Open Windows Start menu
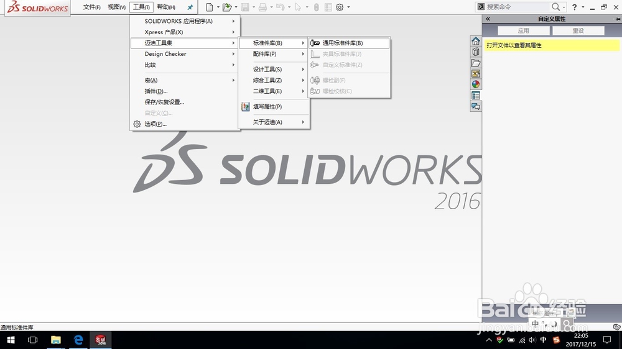 [11, 340]
